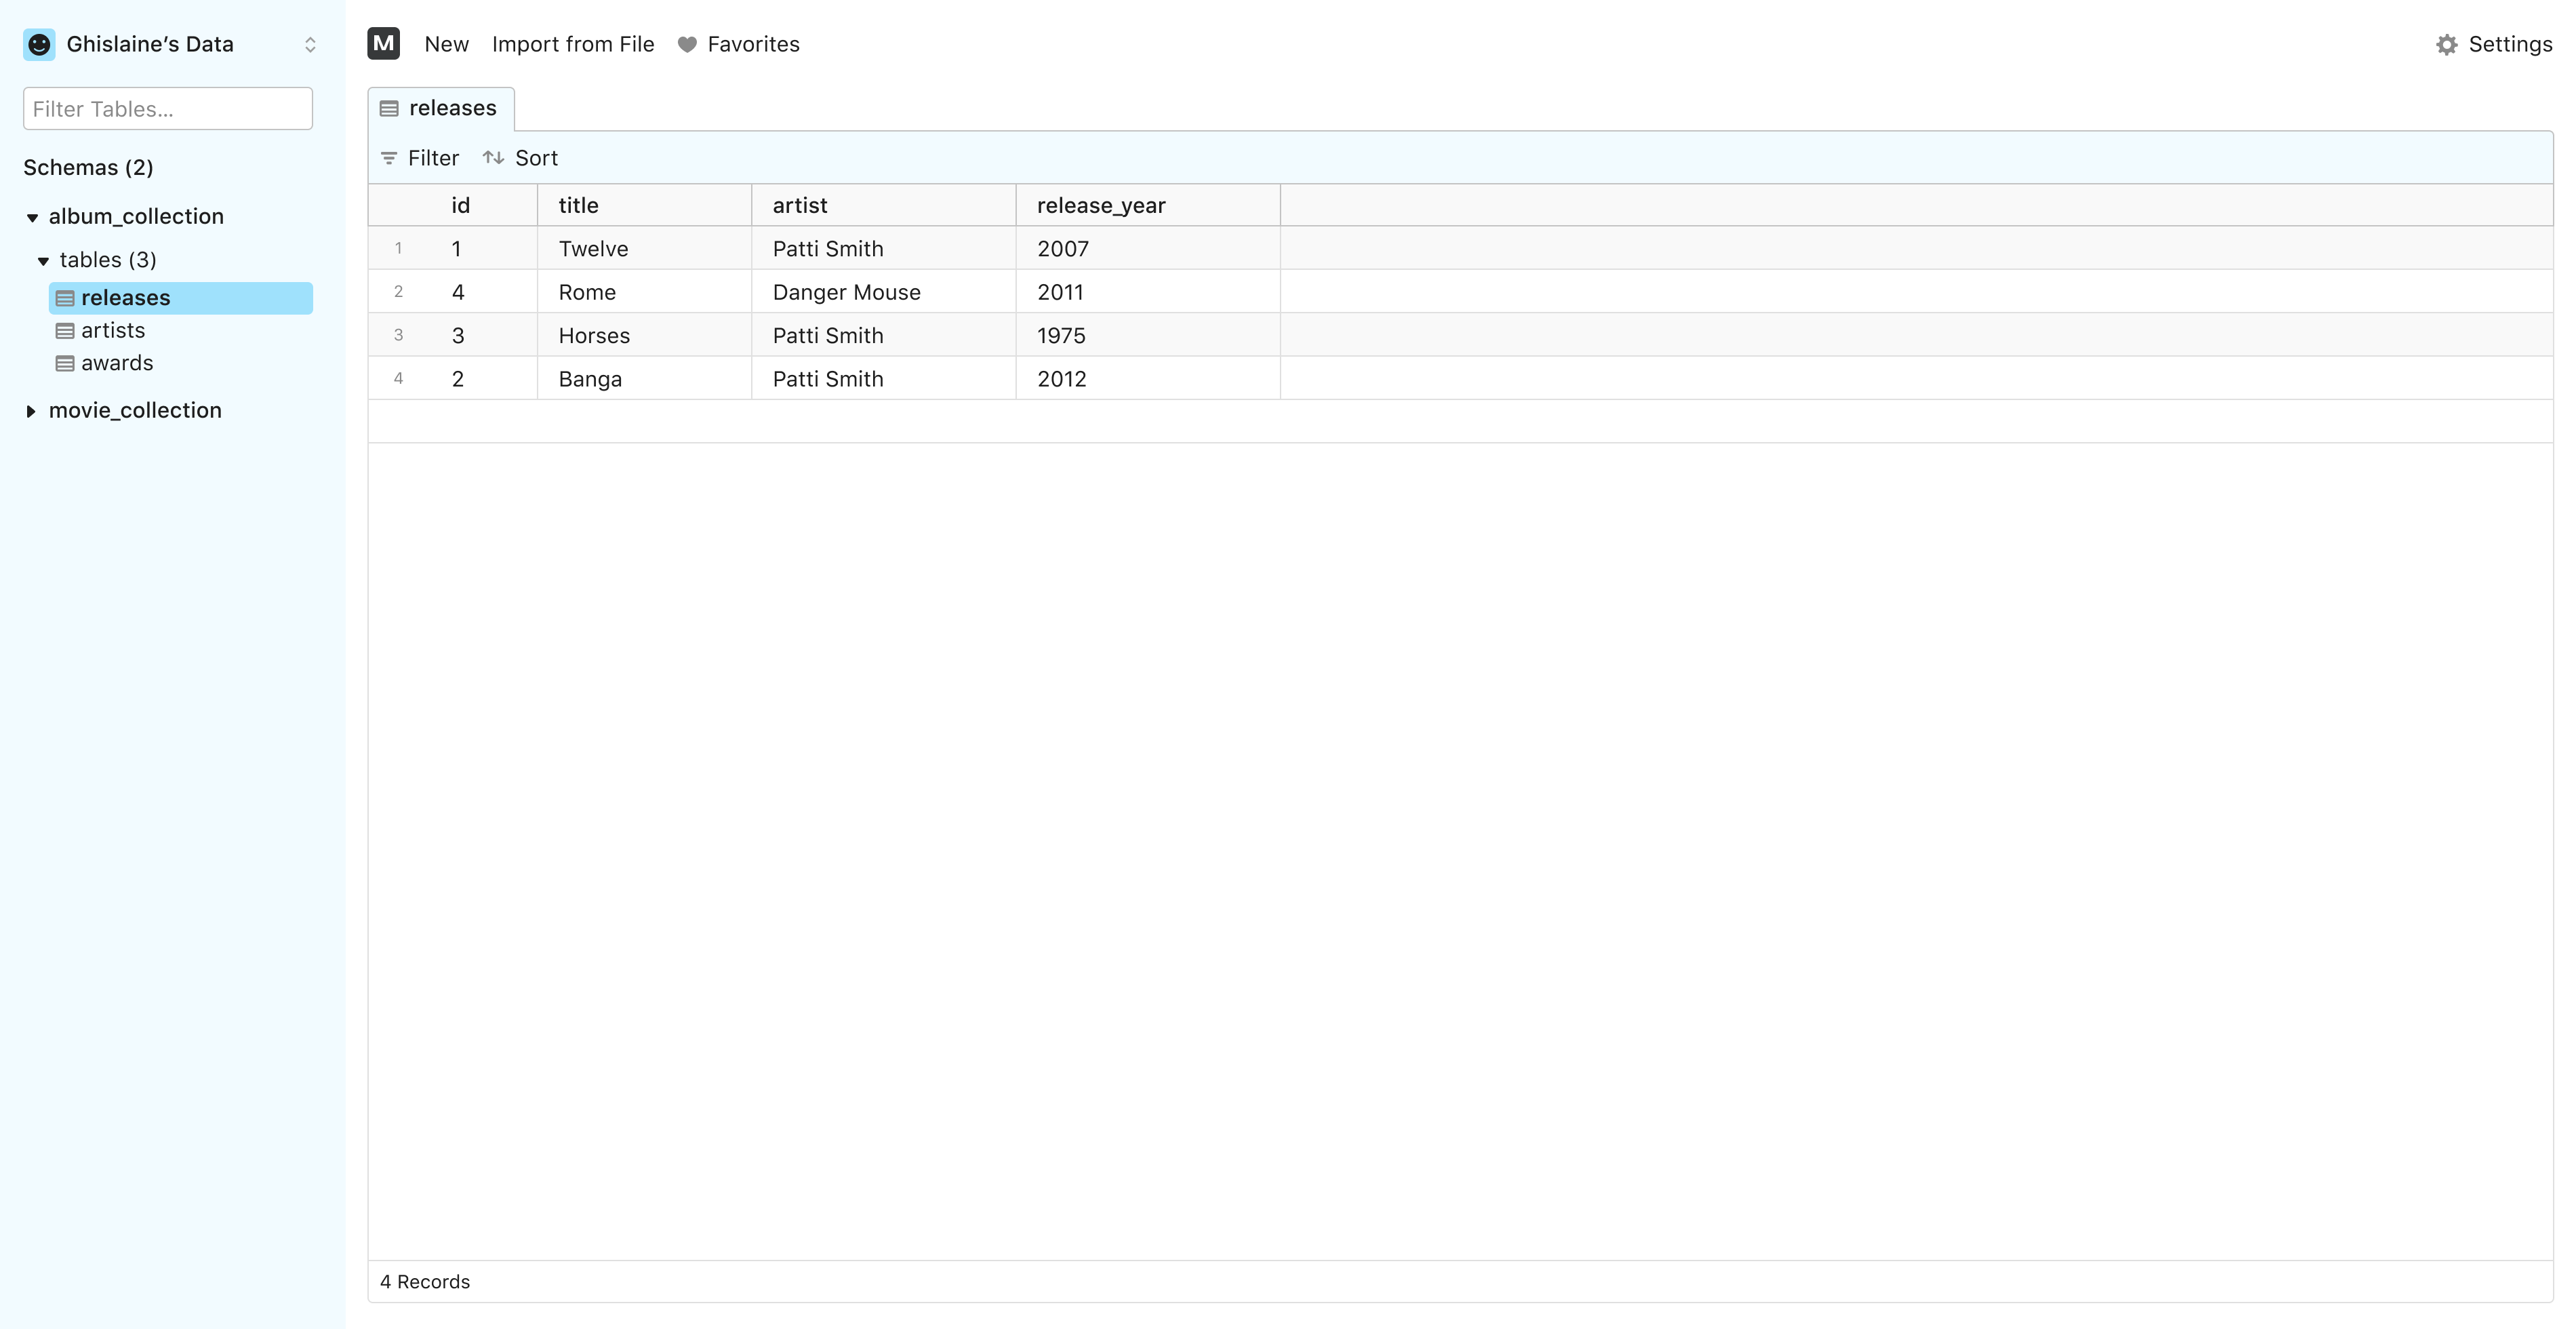The height and width of the screenshot is (1329, 2576).
Task: Select the 2011 release year cell
Action: pyautogui.click(x=1148, y=292)
